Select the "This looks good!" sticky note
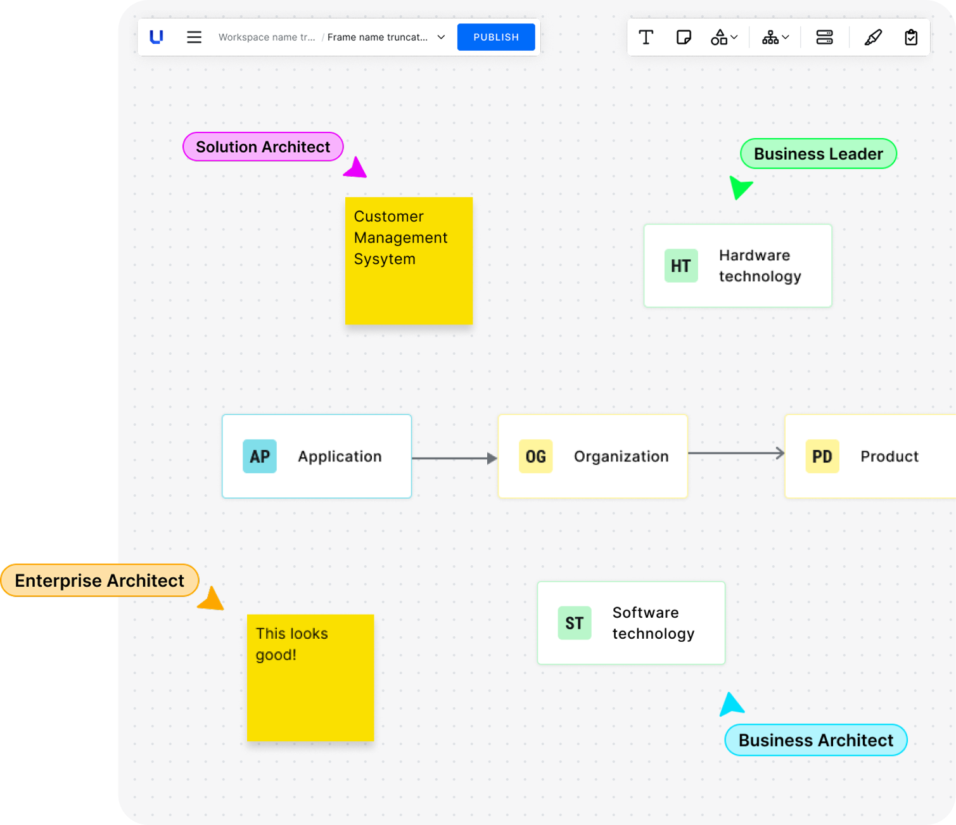This screenshot has height=825, width=956. click(x=310, y=677)
